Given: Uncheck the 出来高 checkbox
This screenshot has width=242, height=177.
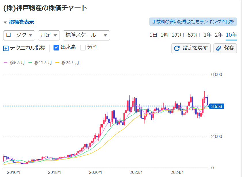Looking at the screenshot, I should [x=56, y=48].
